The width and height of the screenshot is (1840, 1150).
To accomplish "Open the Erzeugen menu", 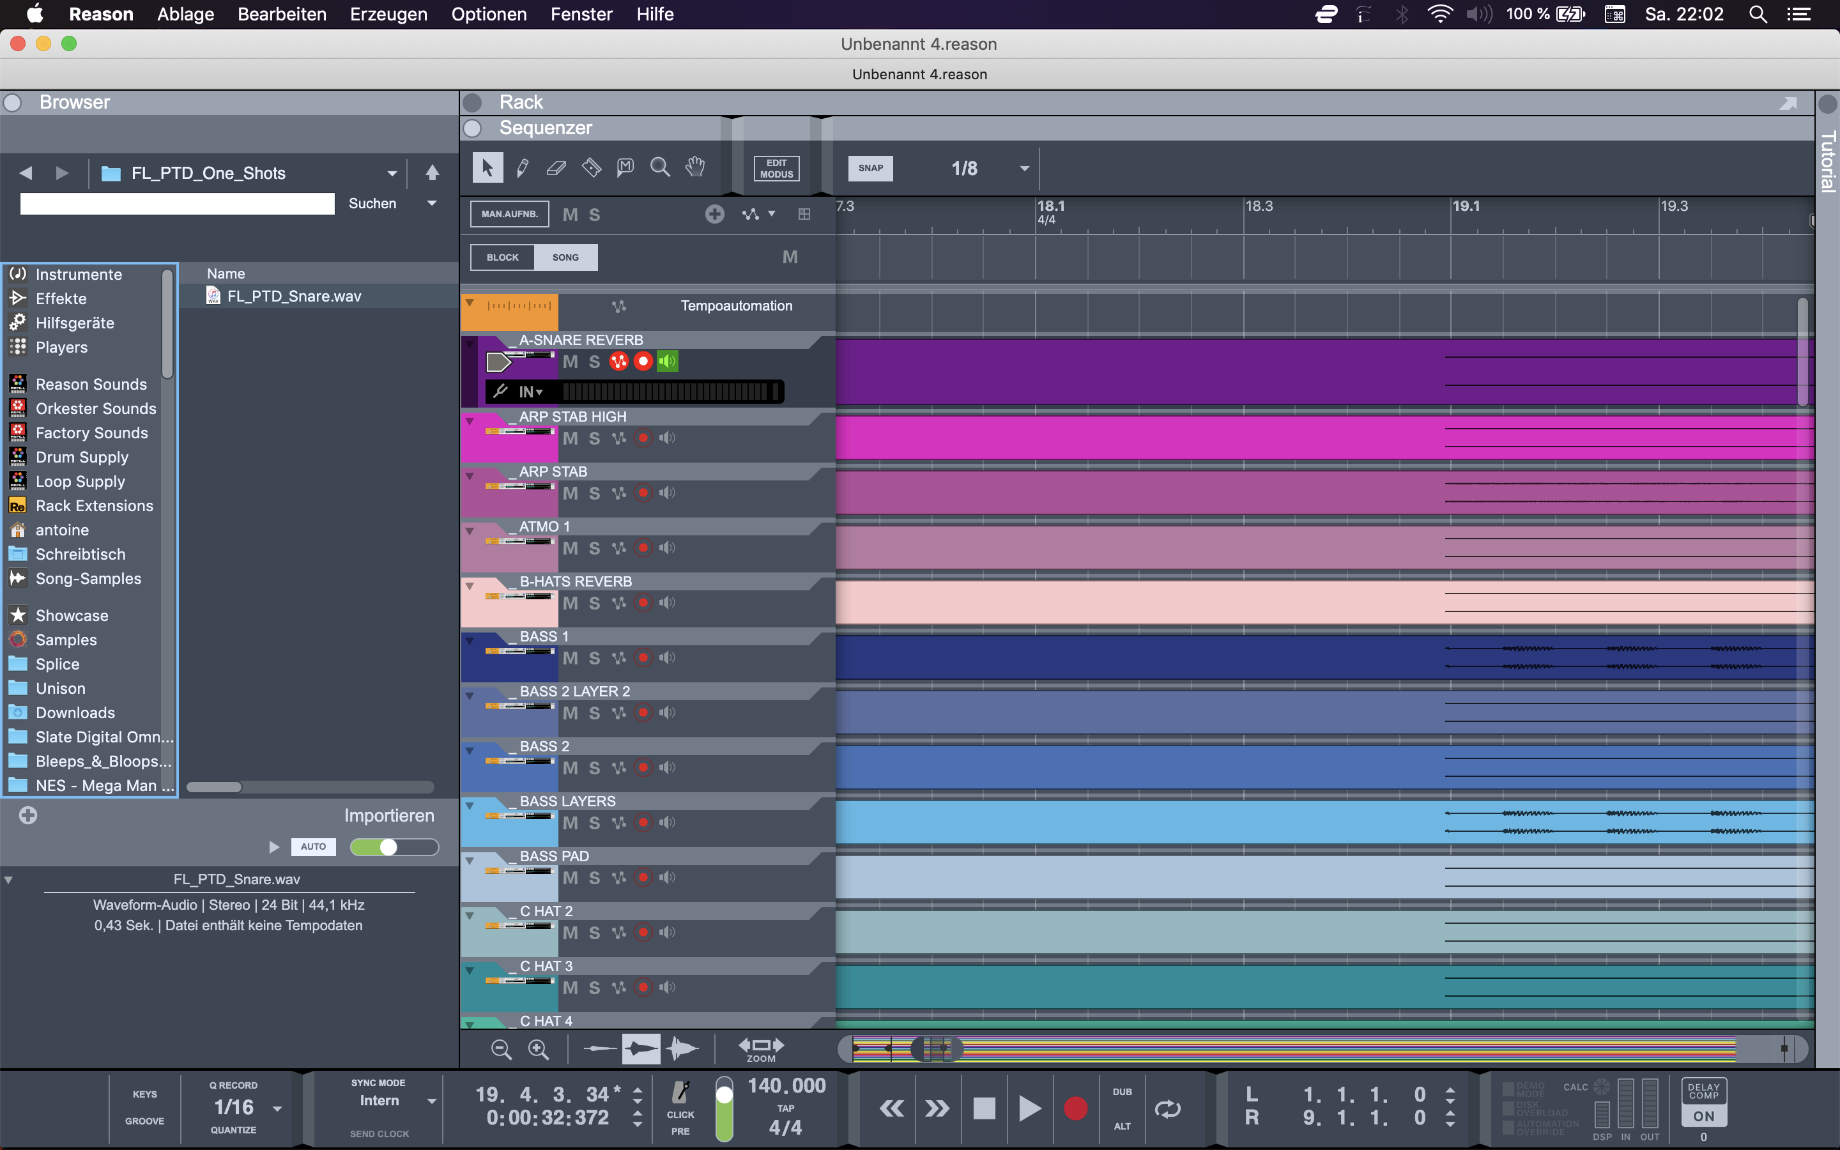I will pos(388,15).
